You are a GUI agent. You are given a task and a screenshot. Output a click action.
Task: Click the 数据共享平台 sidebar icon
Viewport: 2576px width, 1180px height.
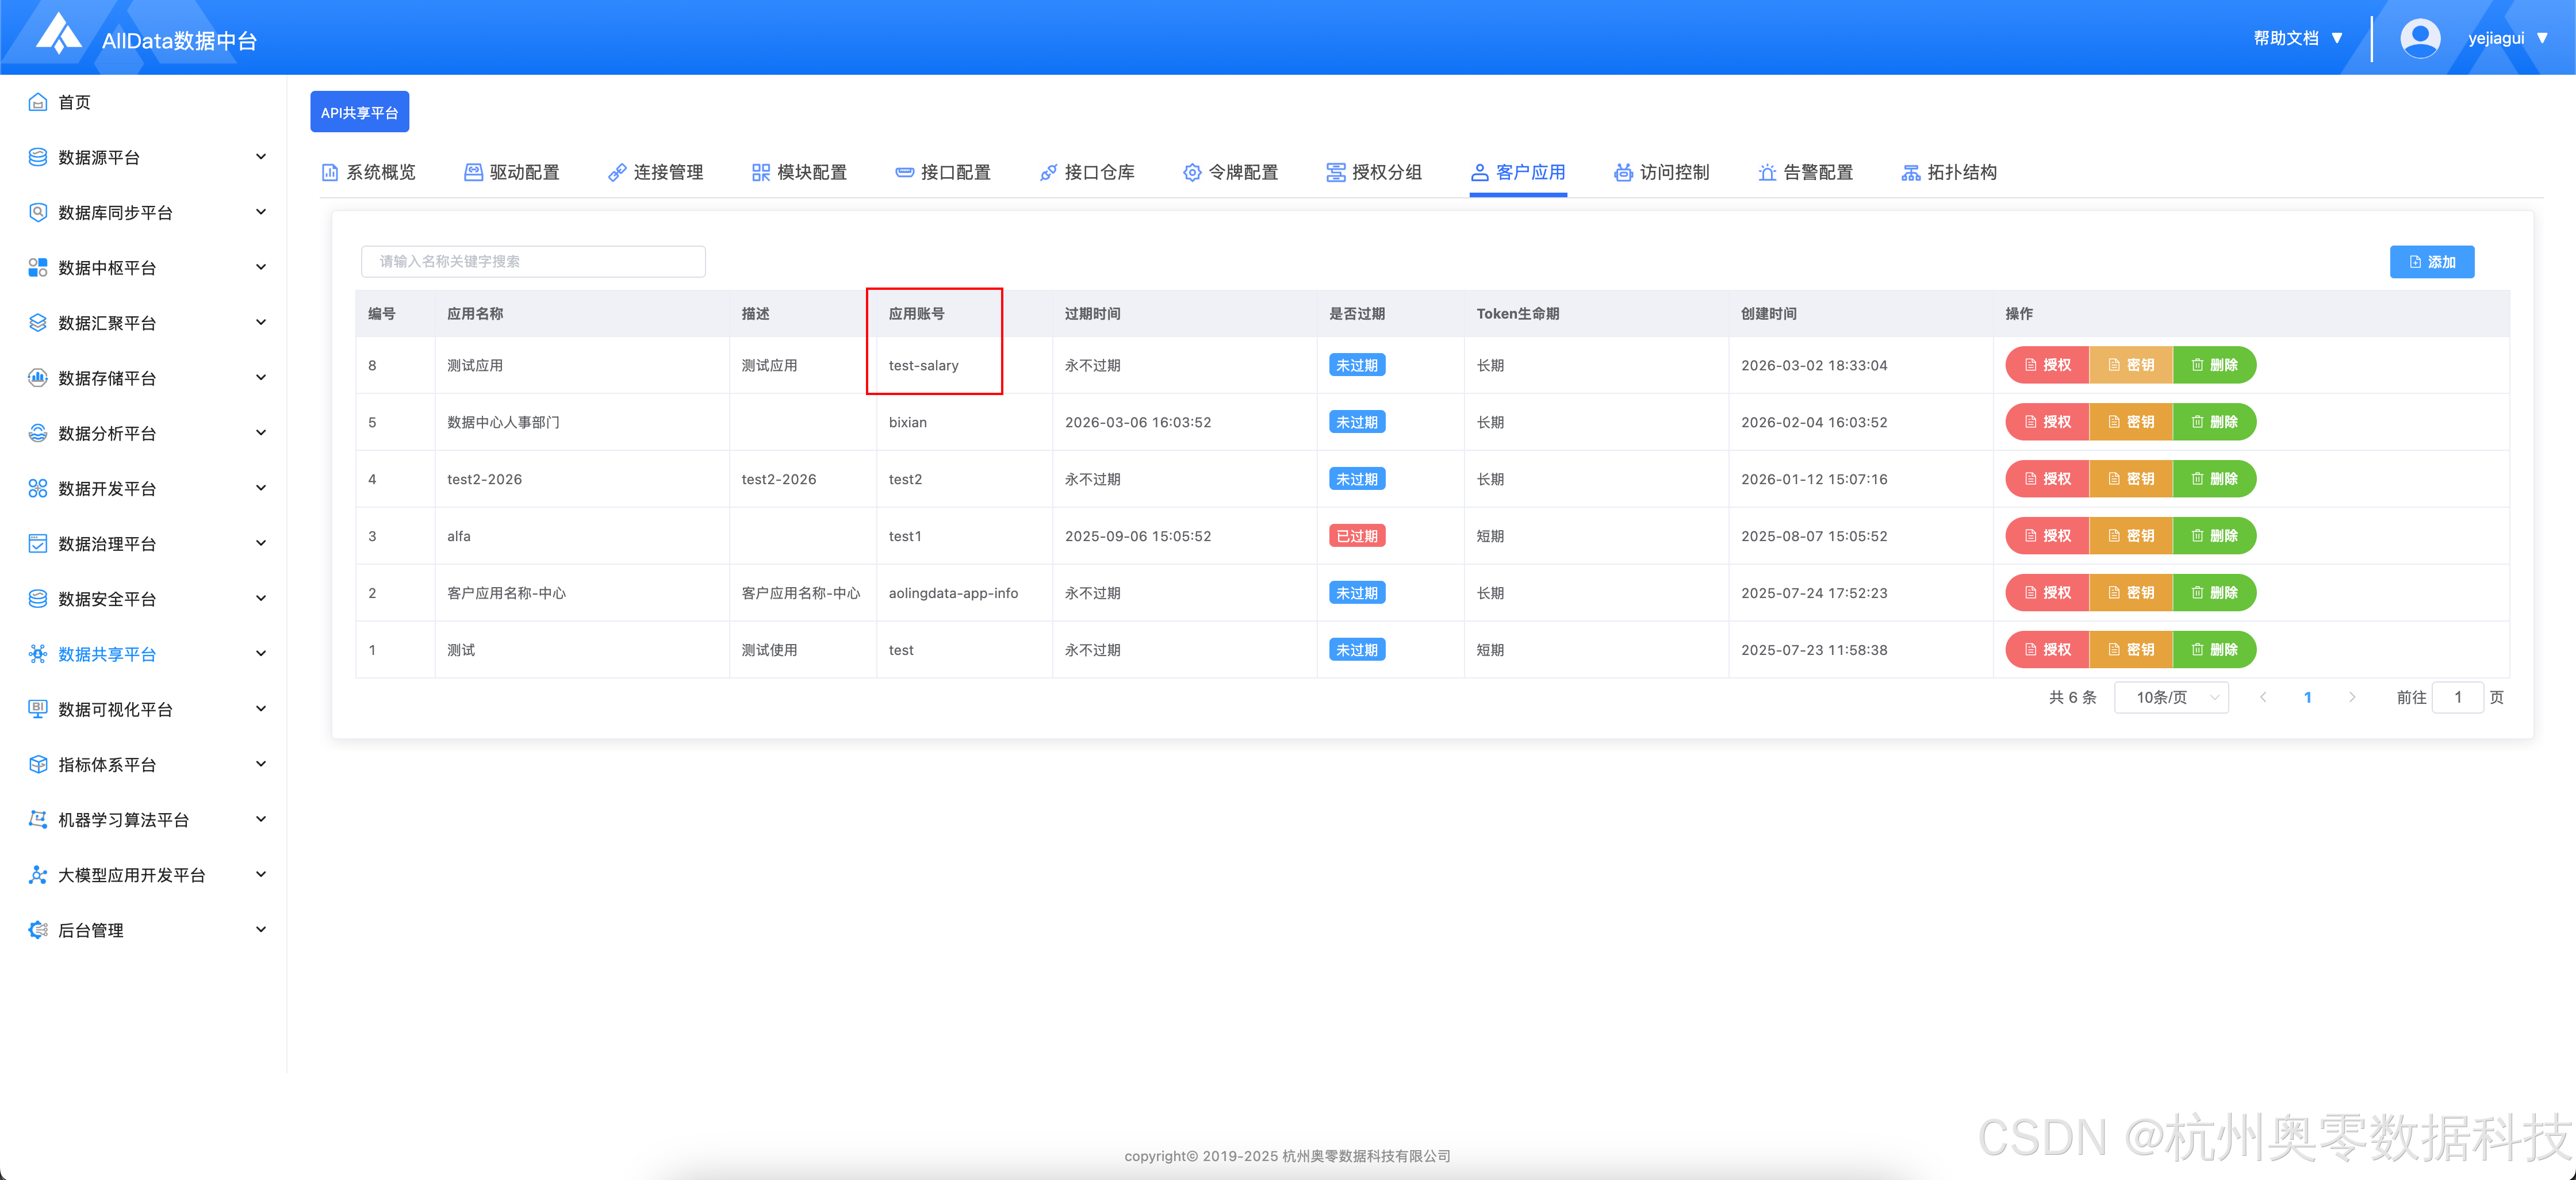(38, 654)
